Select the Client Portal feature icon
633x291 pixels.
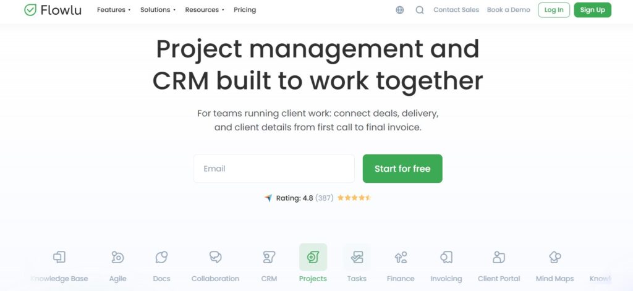499,258
